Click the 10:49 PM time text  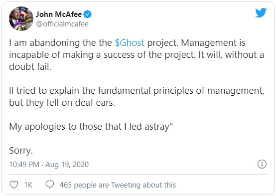pos(24,165)
